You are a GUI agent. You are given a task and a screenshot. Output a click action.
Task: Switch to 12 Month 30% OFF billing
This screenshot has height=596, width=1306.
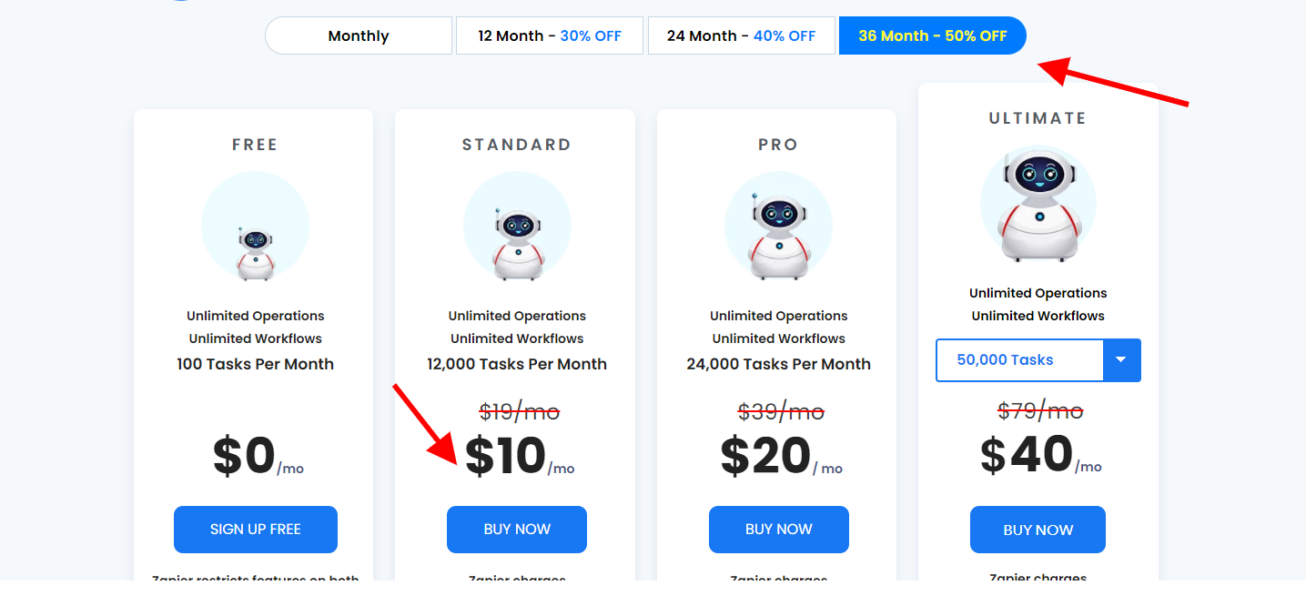pyautogui.click(x=550, y=35)
